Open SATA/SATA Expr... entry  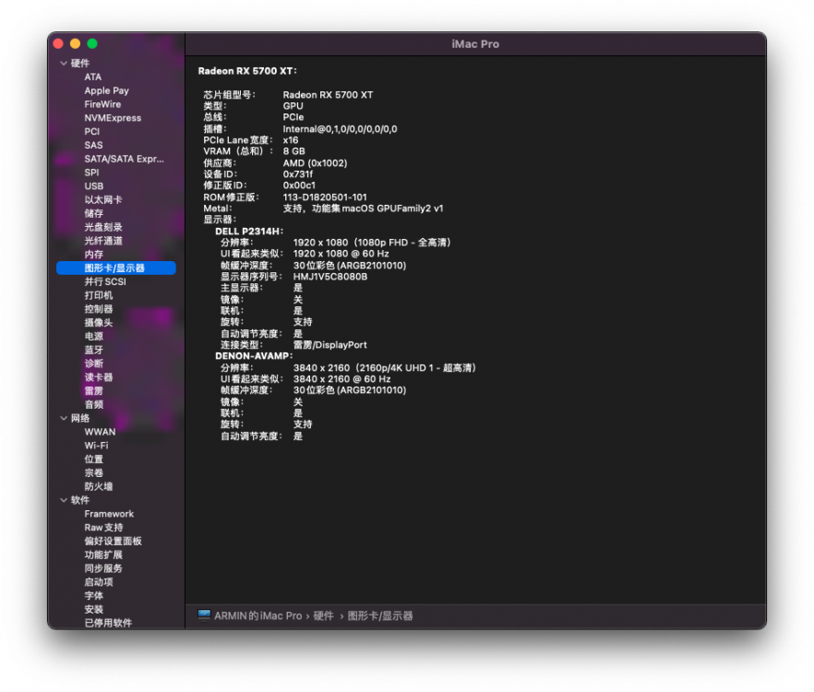124,159
